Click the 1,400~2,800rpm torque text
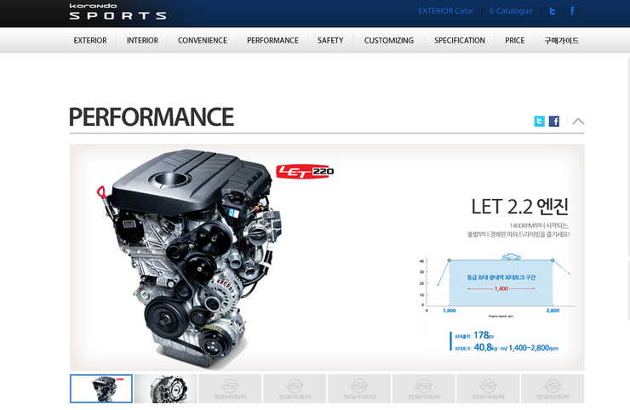Viewport: 630px width, 410px height. pyautogui.click(x=533, y=348)
